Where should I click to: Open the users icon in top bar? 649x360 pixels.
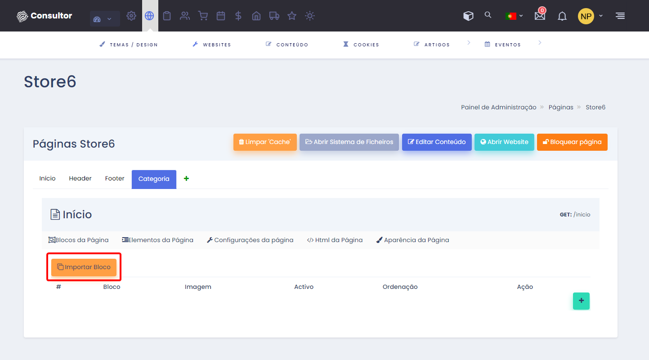pyautogui.click(x=185, y=16)
